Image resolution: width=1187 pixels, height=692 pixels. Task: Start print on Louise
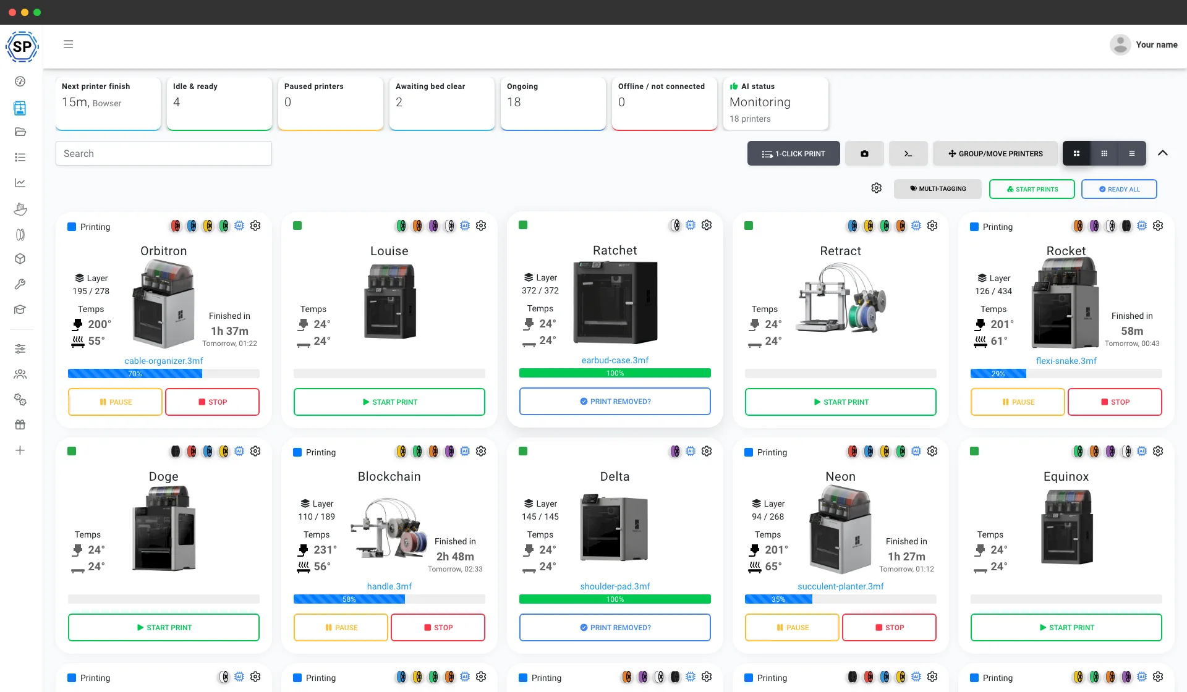point(389,402)
